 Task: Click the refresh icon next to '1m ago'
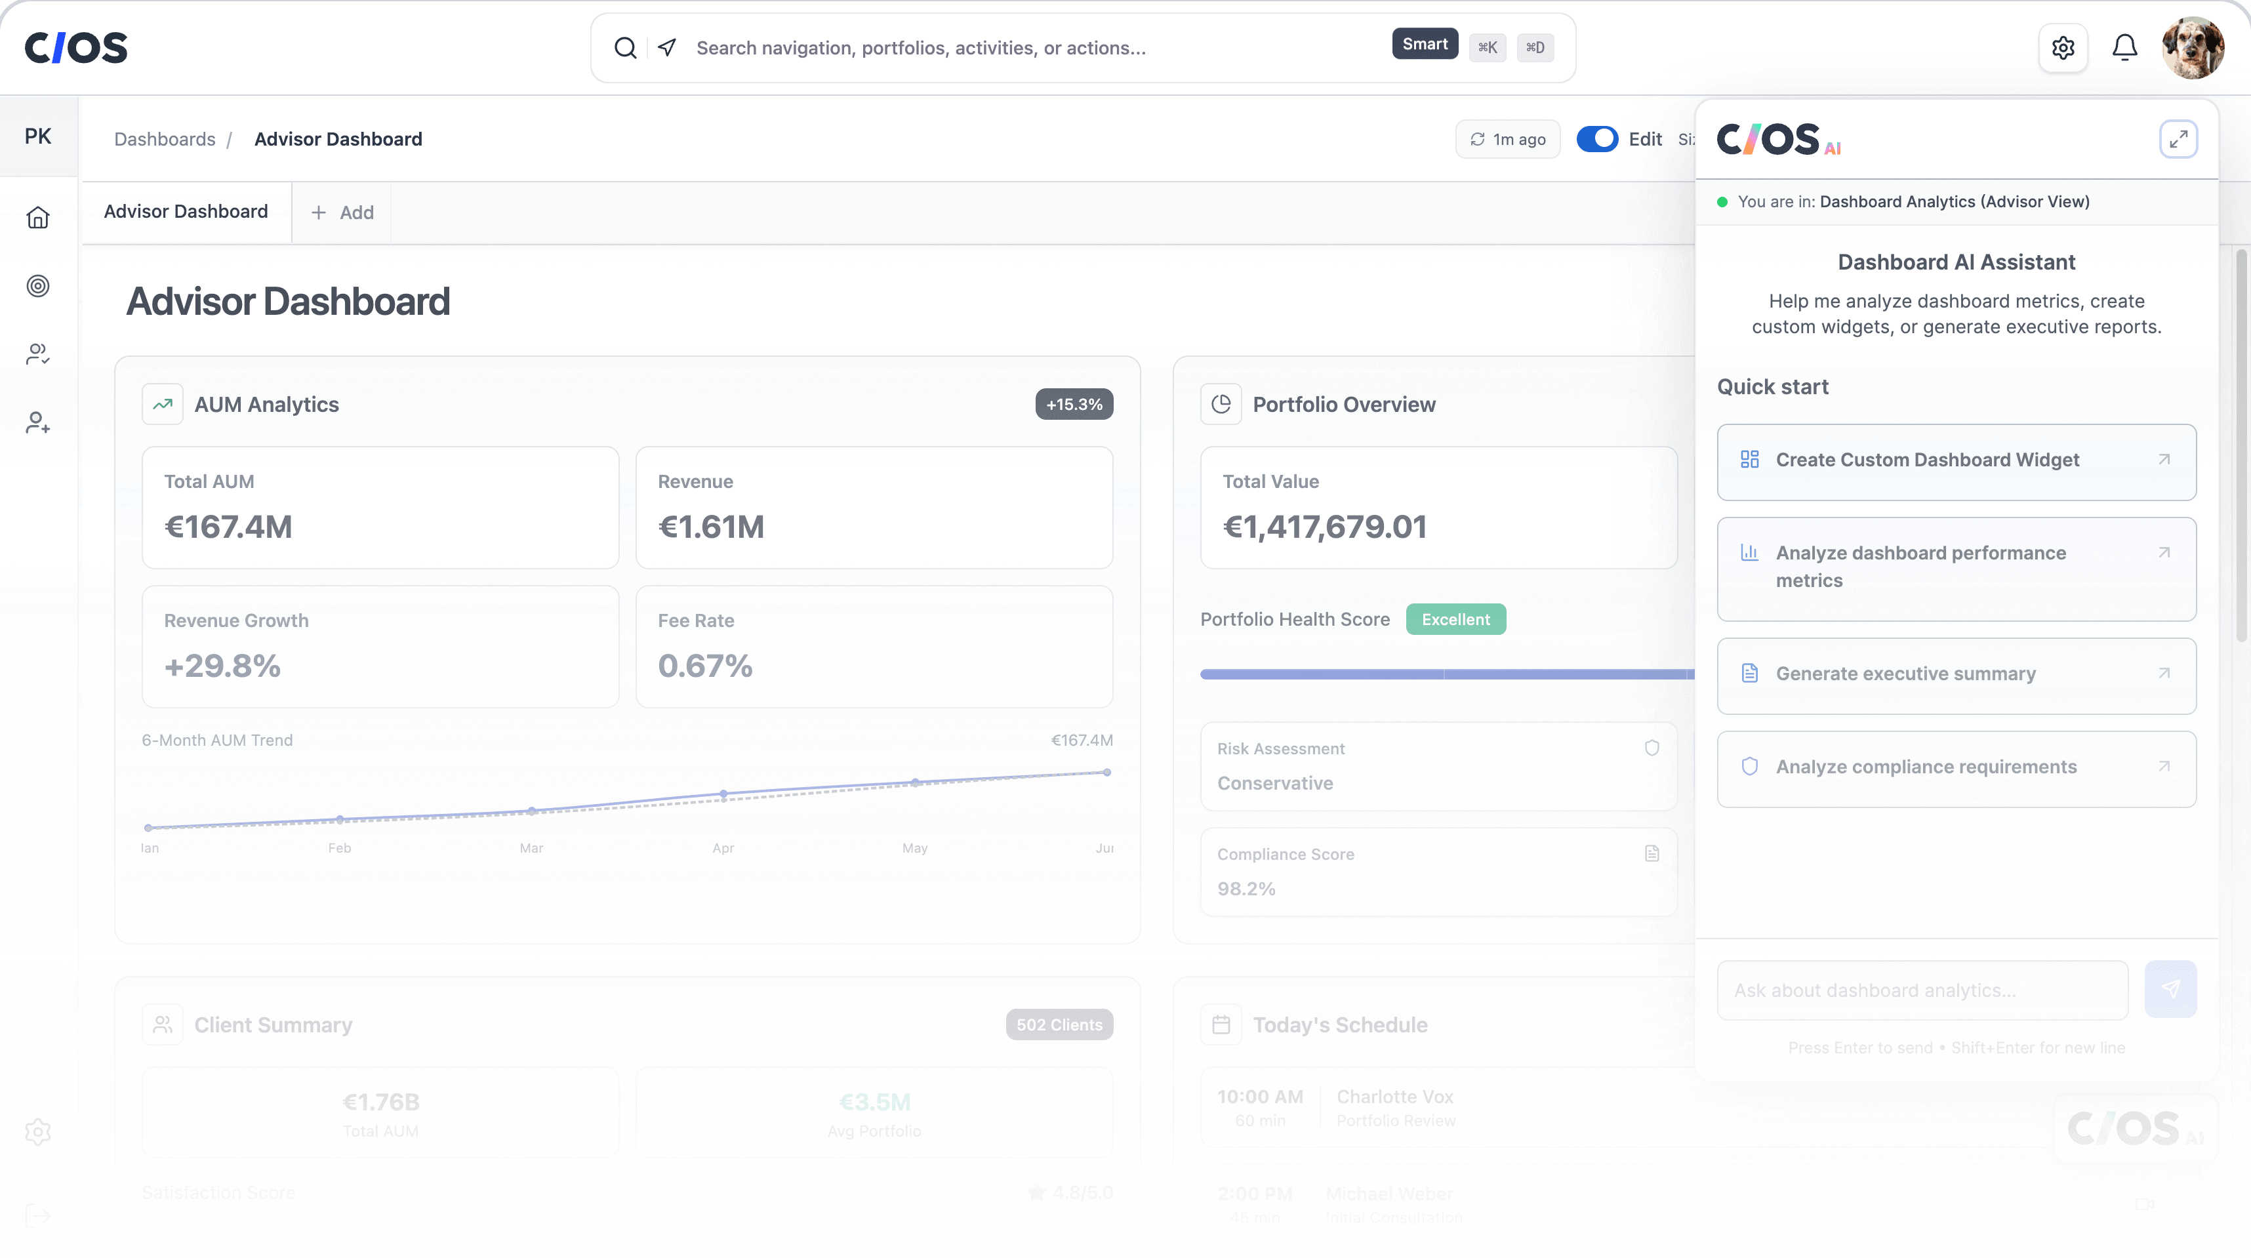click(x=1478, y=139)
